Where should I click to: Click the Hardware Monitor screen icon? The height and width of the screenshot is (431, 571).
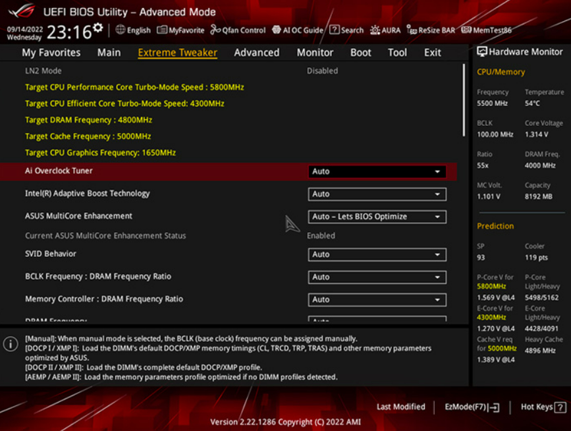click(482, 52)
